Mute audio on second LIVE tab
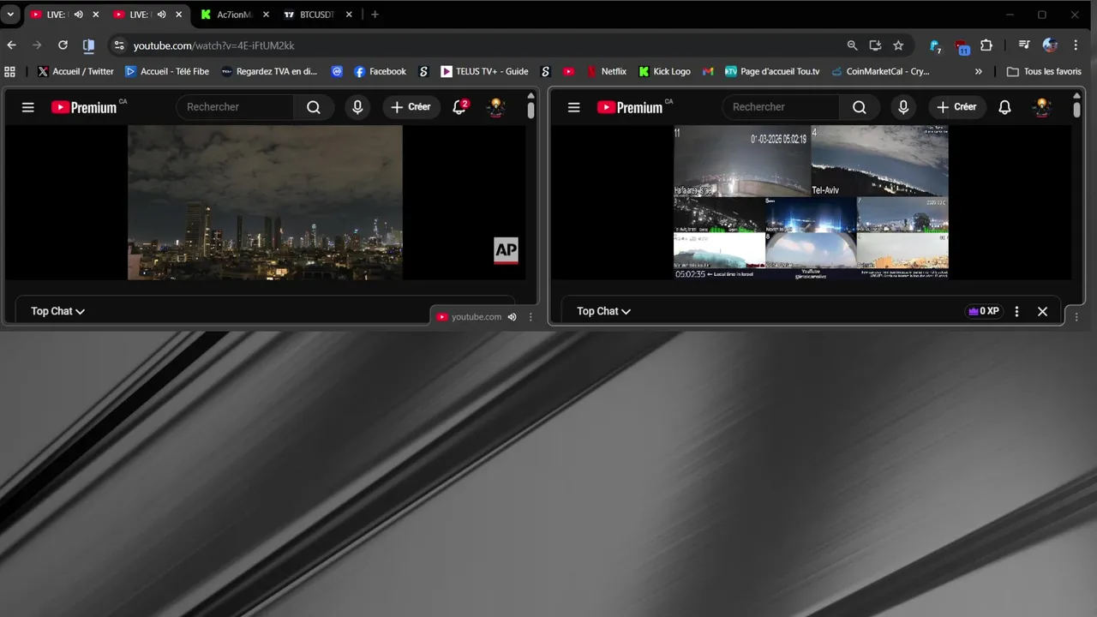This screenshot has width=1097, height=617. pos(161,15)
